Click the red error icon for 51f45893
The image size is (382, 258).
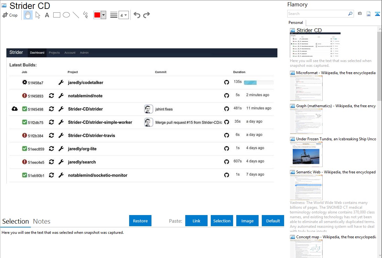click(24, 95)
